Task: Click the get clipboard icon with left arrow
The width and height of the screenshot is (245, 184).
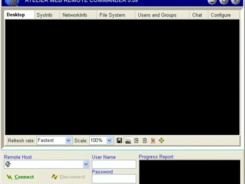Action: [x=145, y=140]
